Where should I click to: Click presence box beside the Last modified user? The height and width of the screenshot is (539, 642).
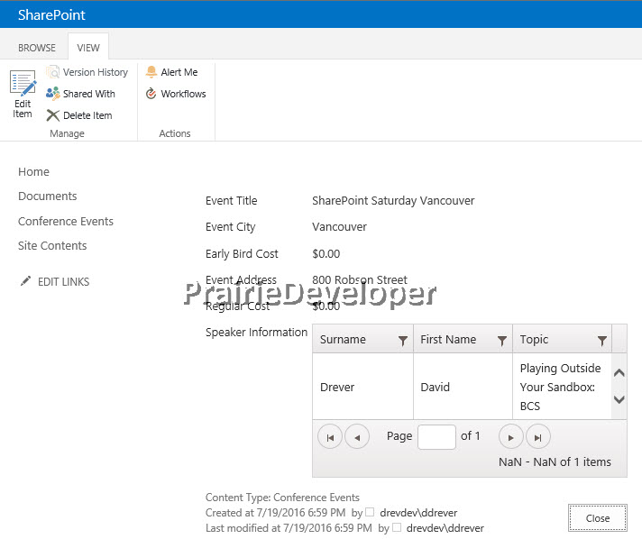click(397, 527)
